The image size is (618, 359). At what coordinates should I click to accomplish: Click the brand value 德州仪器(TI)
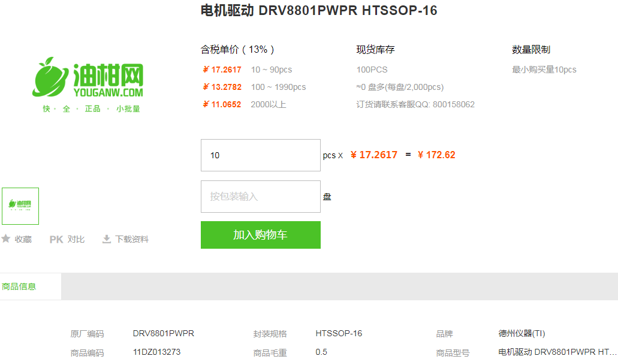pos(521,333)
